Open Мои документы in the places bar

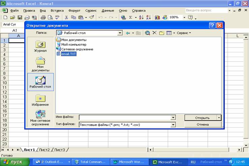tap(40, 63)
